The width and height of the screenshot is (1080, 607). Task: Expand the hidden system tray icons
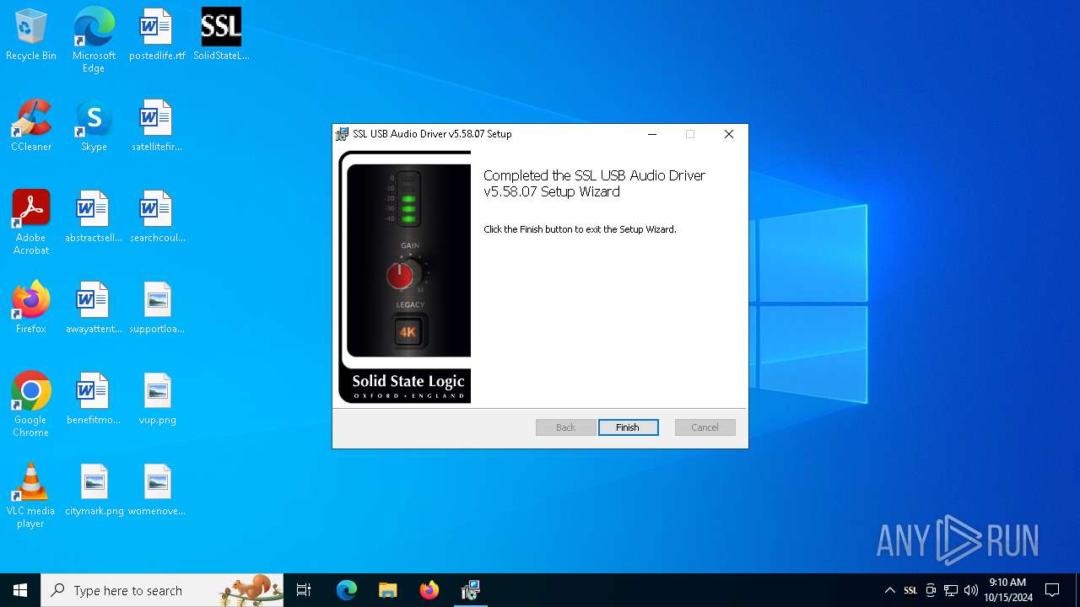(889, 590)
